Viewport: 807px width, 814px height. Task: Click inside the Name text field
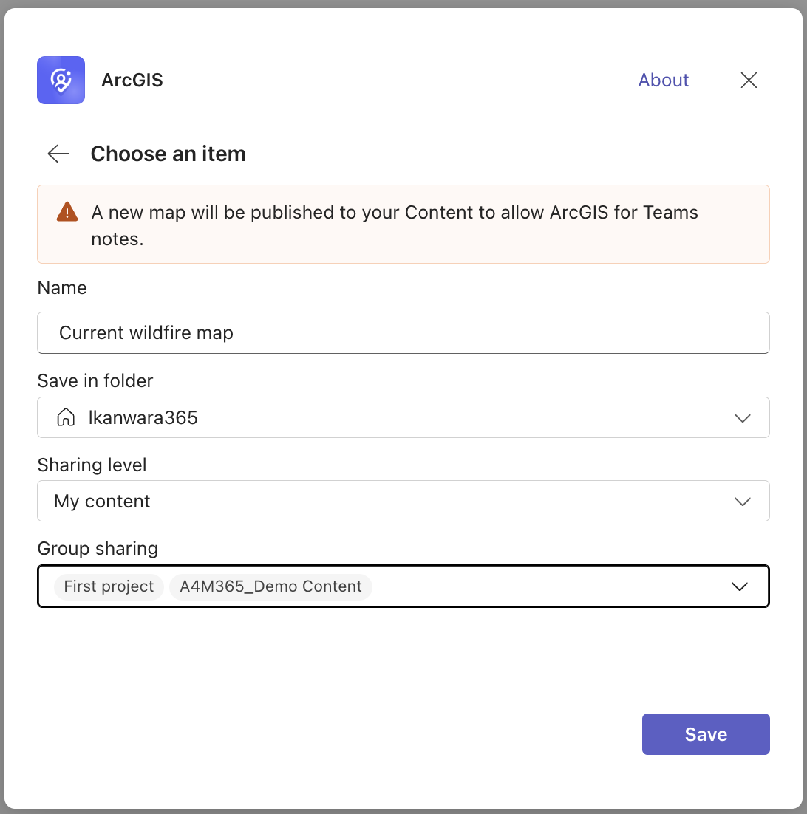[x=403, y=332]
